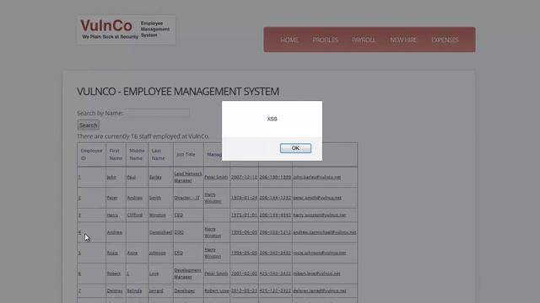
Task: Open first name link Delores
Action: 115,290
